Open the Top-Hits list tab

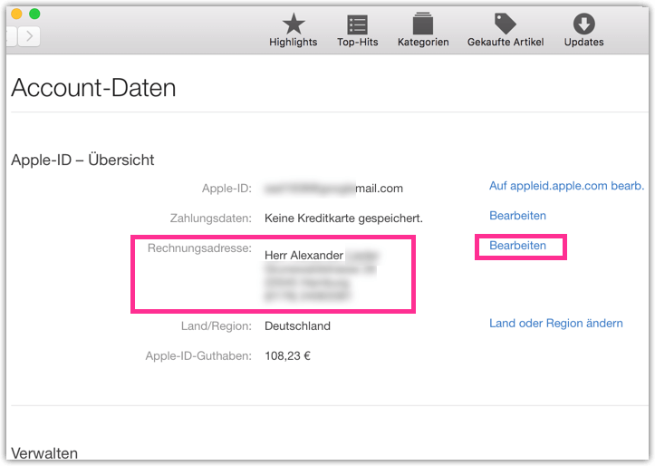click(x=358, y=30)
